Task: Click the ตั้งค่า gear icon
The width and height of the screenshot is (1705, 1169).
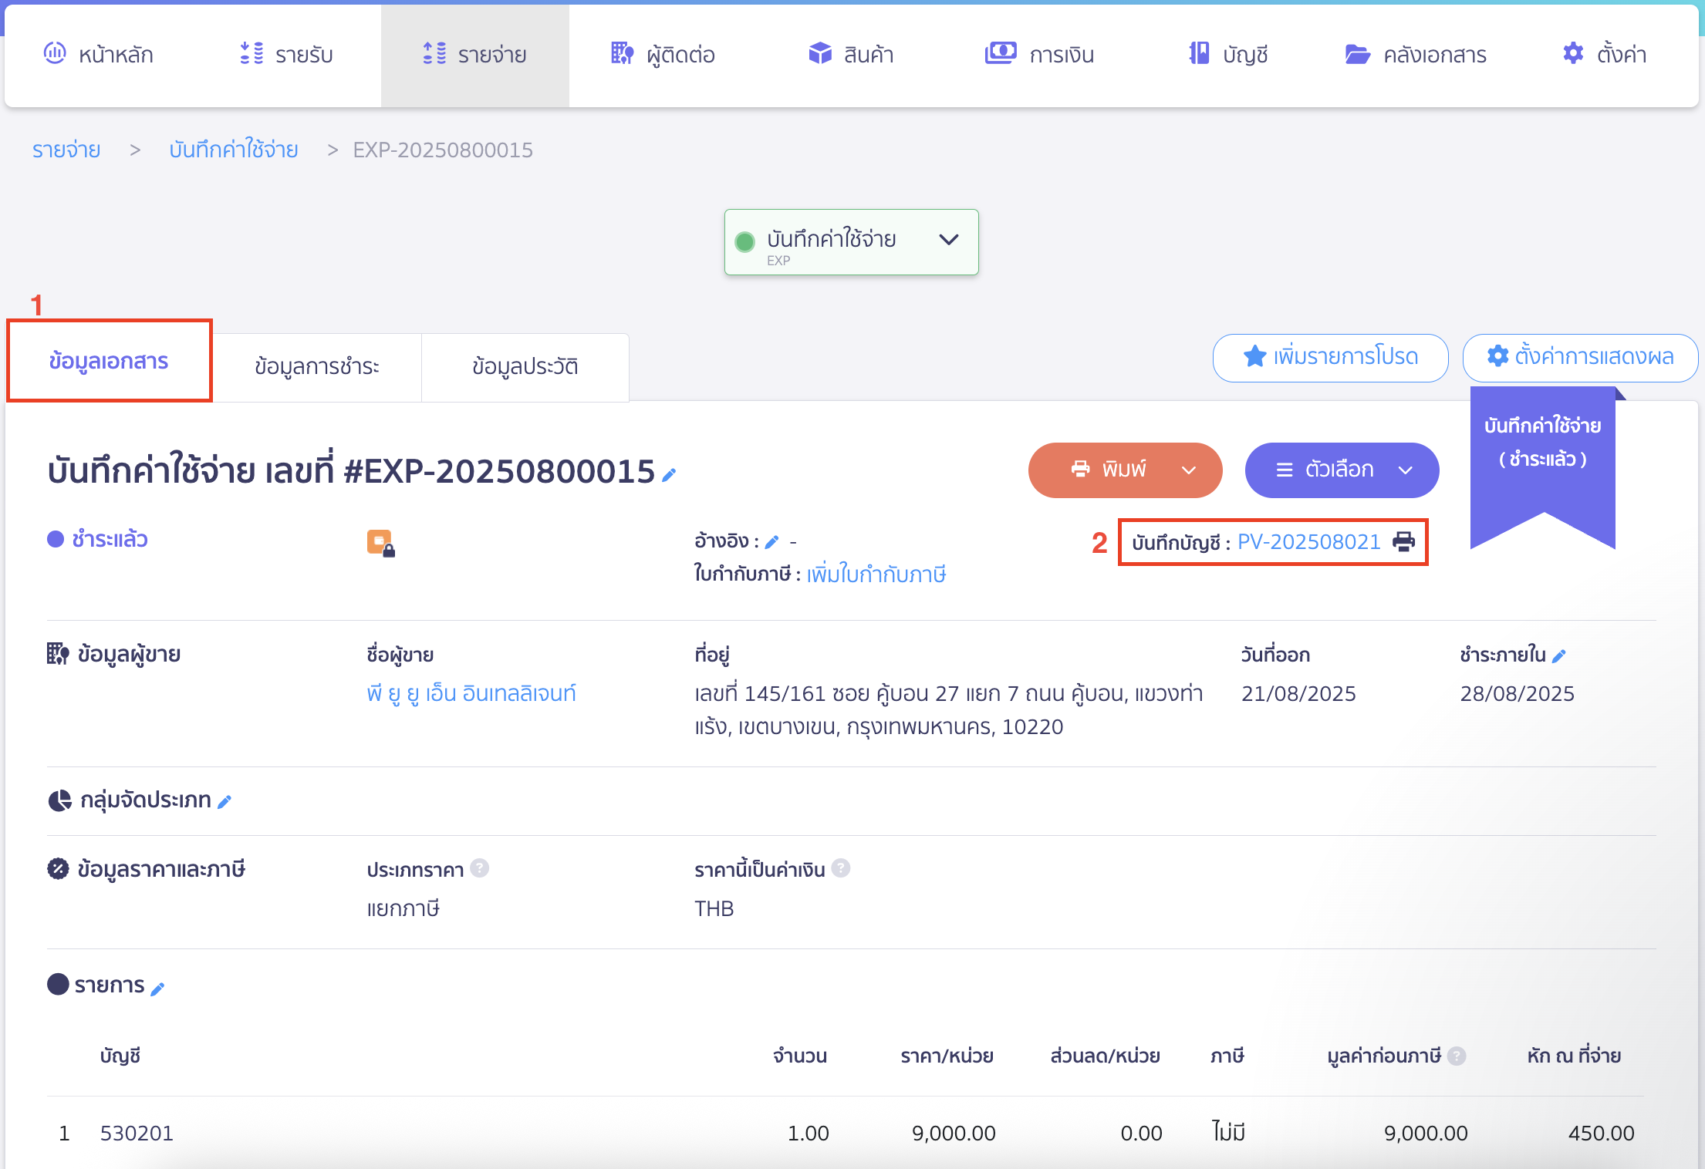Action: pos(1573,53)
